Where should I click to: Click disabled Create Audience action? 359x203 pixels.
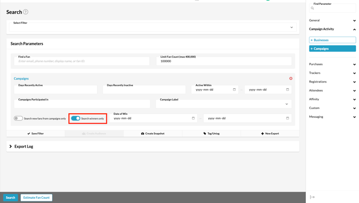point(94,134)
